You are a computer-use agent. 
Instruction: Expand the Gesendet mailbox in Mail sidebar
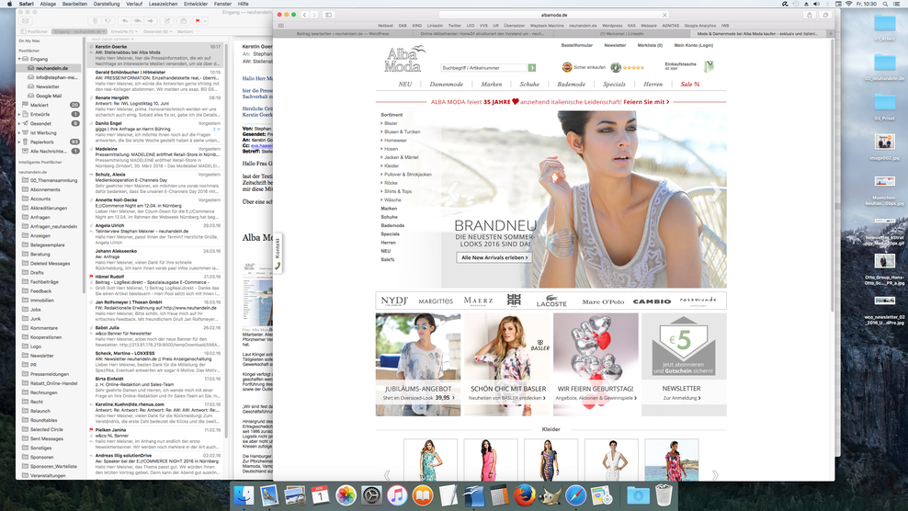pyautogui.click(x=19, y=123)
